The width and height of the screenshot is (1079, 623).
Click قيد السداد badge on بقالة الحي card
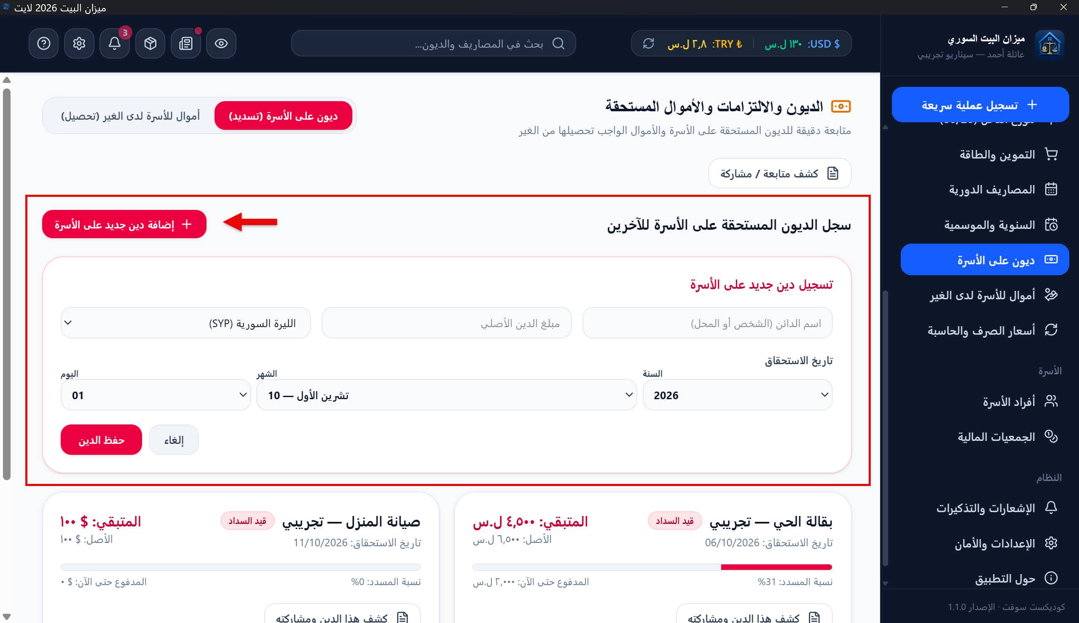click(x=675, y=521)
